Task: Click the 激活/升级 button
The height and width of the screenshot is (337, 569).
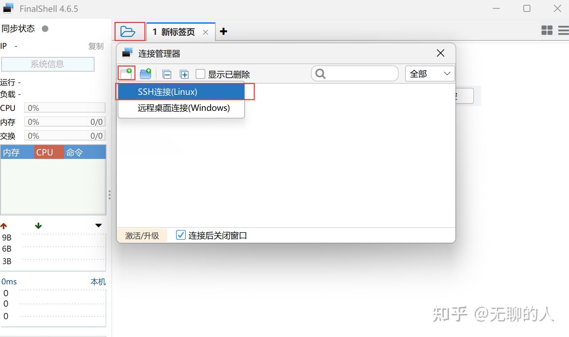Action: 142,236
